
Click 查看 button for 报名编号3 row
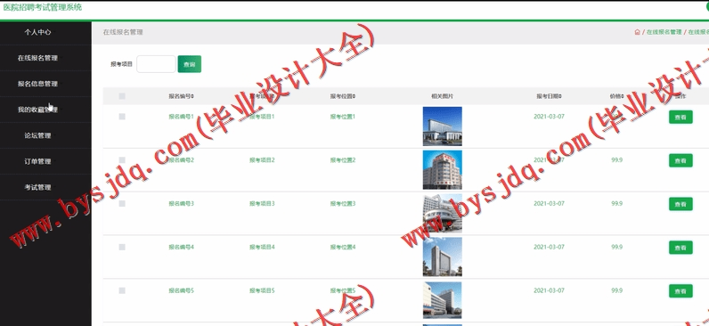[680, 204]
